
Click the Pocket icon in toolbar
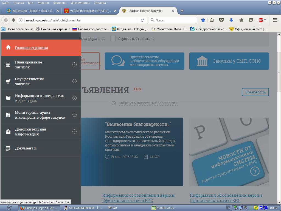point(221,20)
